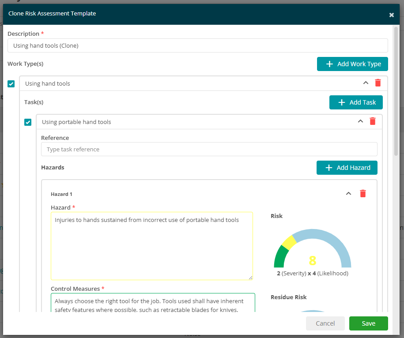Close the Clone Risk Assessment Template dialog
The image size is (404, 338).
coord(391,15)
